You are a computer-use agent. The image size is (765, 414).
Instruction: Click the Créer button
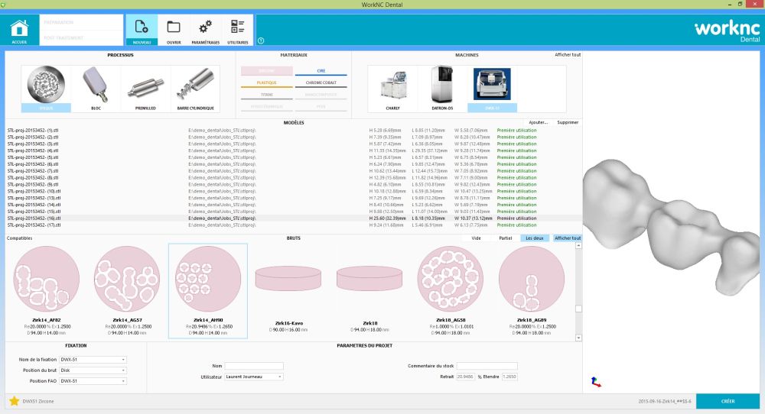[728, 401]
